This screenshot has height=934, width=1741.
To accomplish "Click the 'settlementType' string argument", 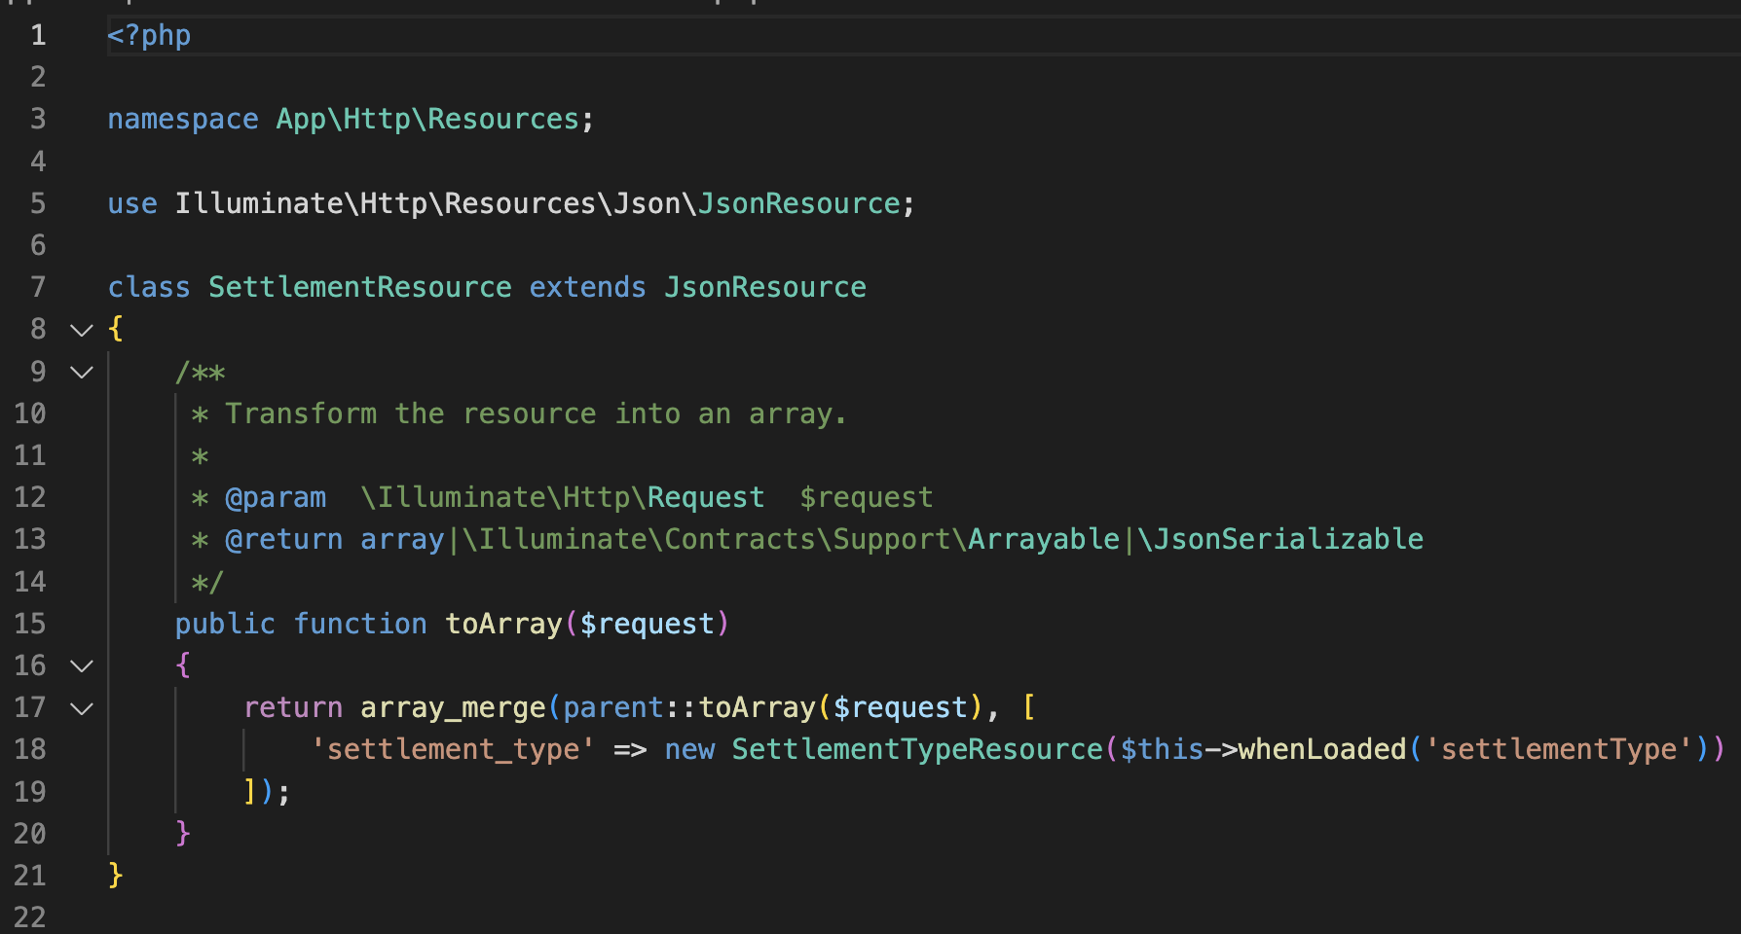I will tap(1558, 748).
